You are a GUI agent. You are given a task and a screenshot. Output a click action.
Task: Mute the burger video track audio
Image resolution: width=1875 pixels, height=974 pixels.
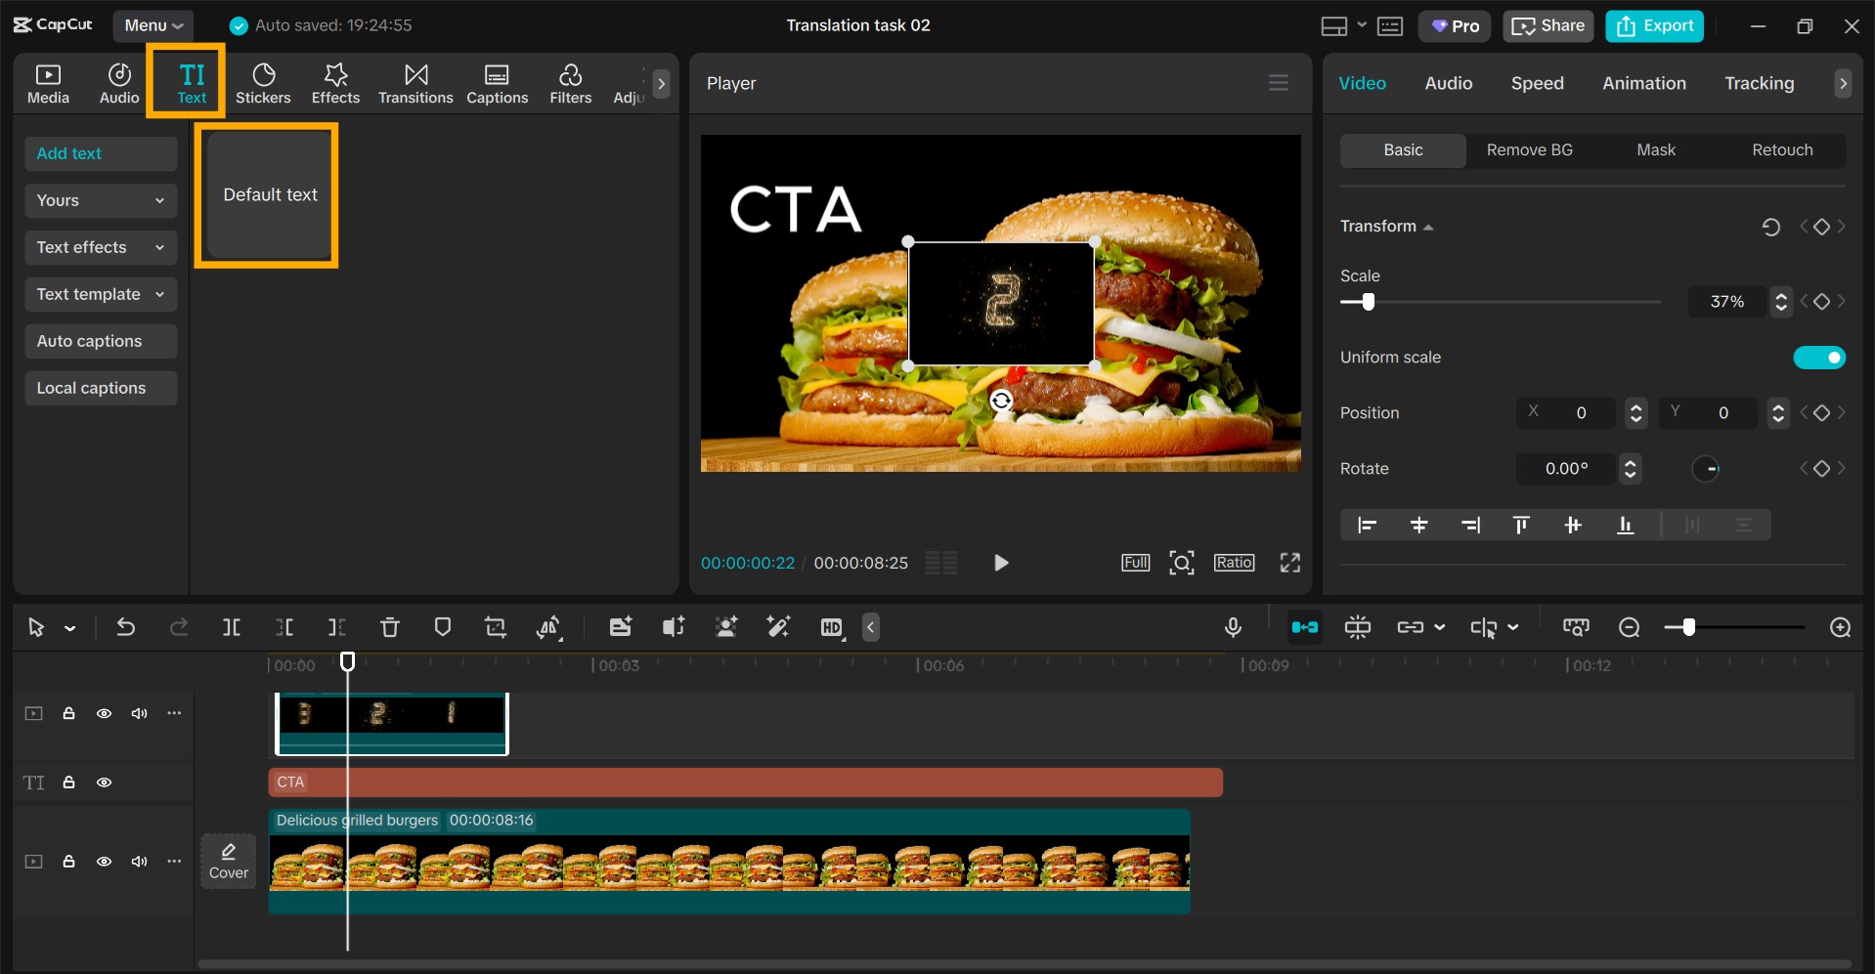[140, 862]
